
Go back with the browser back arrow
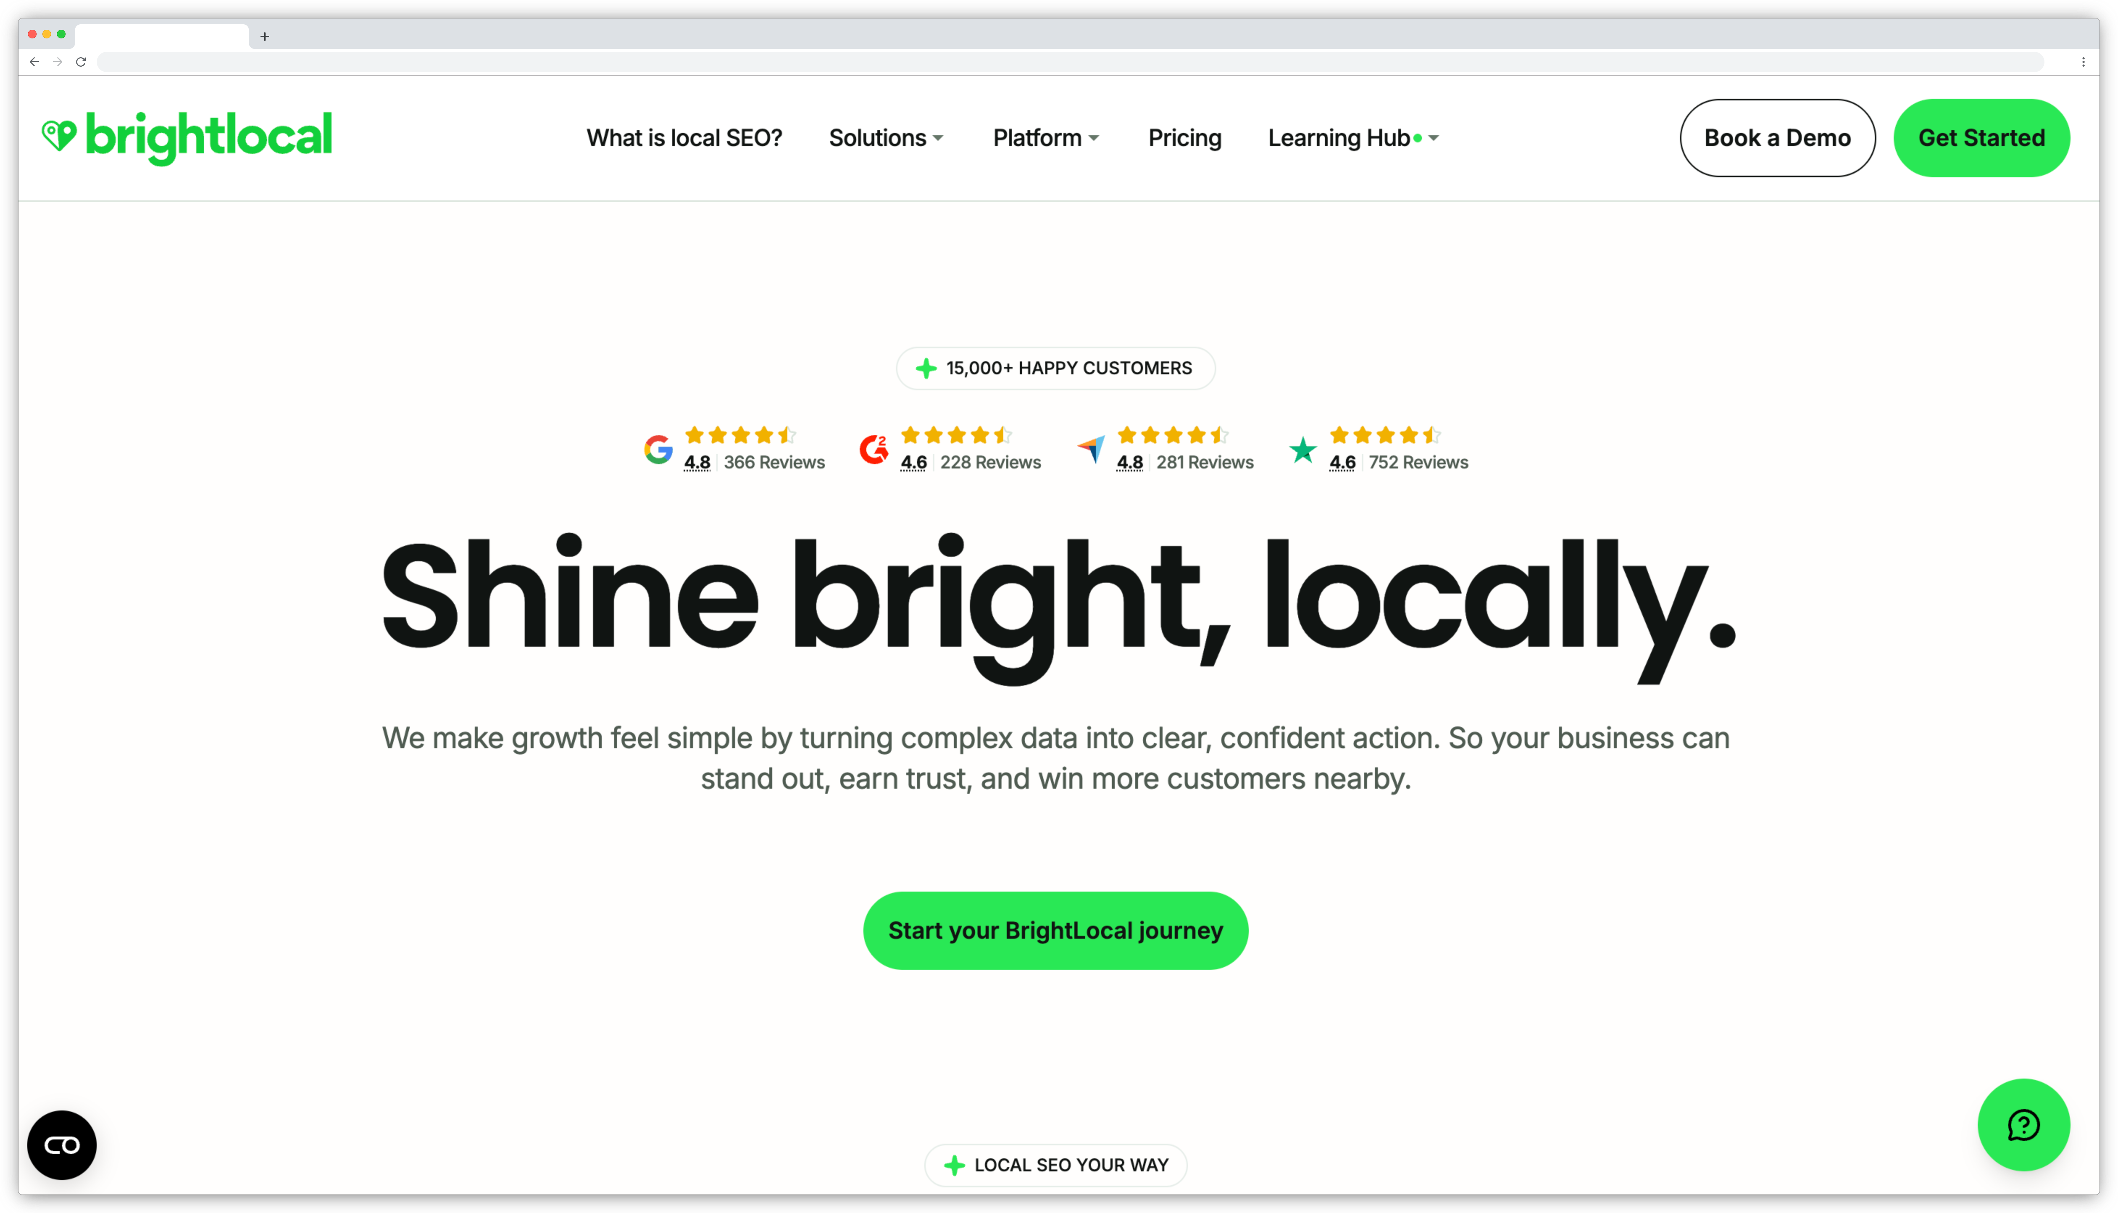[34, 62]
